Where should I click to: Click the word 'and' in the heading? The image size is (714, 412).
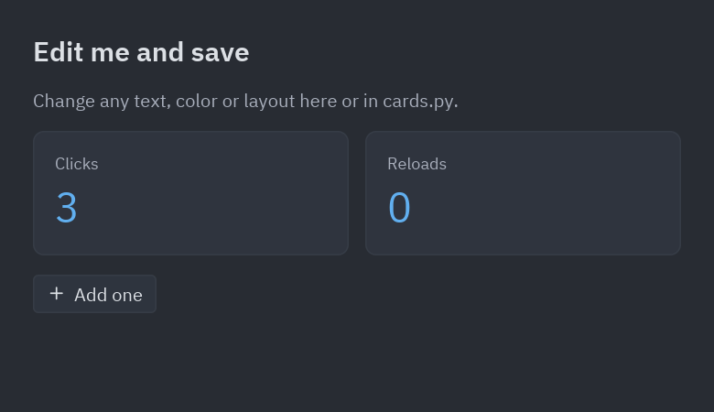pyautogui.click(x=160, y=52)
